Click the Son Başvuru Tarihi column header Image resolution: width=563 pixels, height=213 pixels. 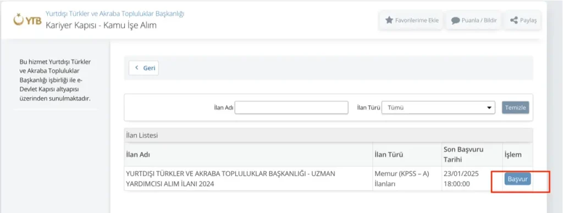coord(472,155)
